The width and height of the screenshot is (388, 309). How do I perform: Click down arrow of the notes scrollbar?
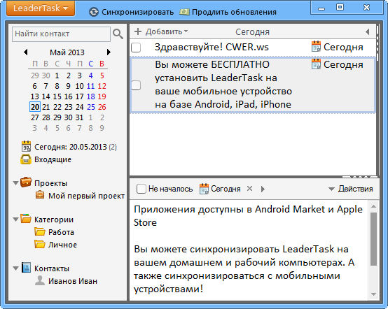pyautogui.click(x=374, y=294)
